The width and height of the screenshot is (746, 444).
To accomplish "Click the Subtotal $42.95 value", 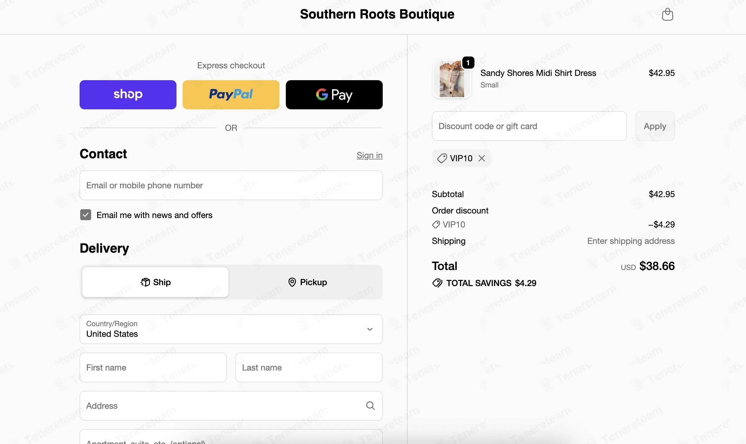I will (662, 194).
